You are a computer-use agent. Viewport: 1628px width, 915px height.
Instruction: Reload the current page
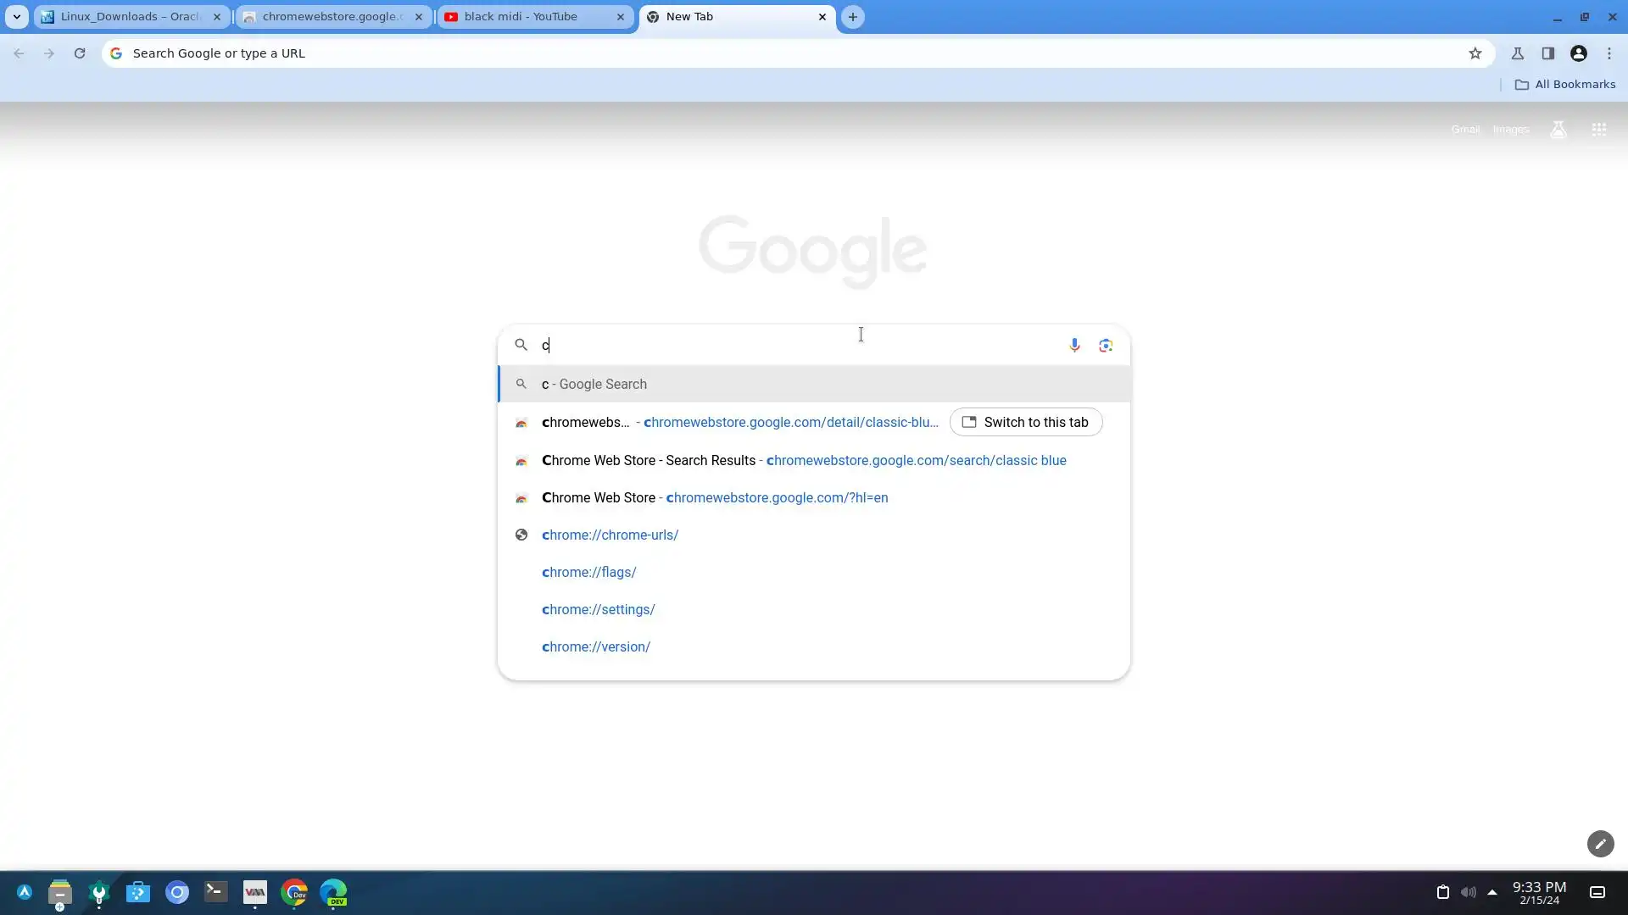click(80, 53)
